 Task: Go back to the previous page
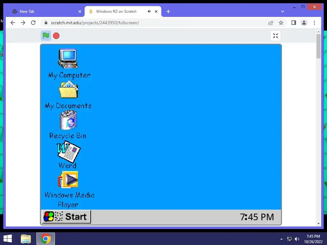[13, 23]
